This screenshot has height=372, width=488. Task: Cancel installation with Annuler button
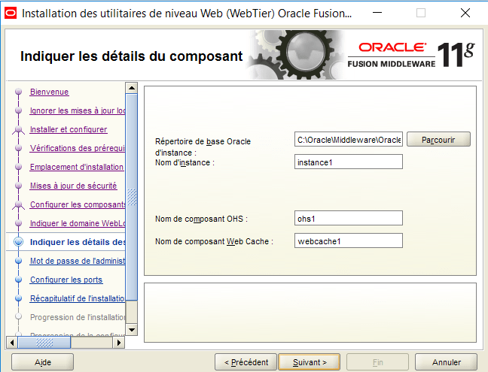pyautogui.click(x=447, y=362)
